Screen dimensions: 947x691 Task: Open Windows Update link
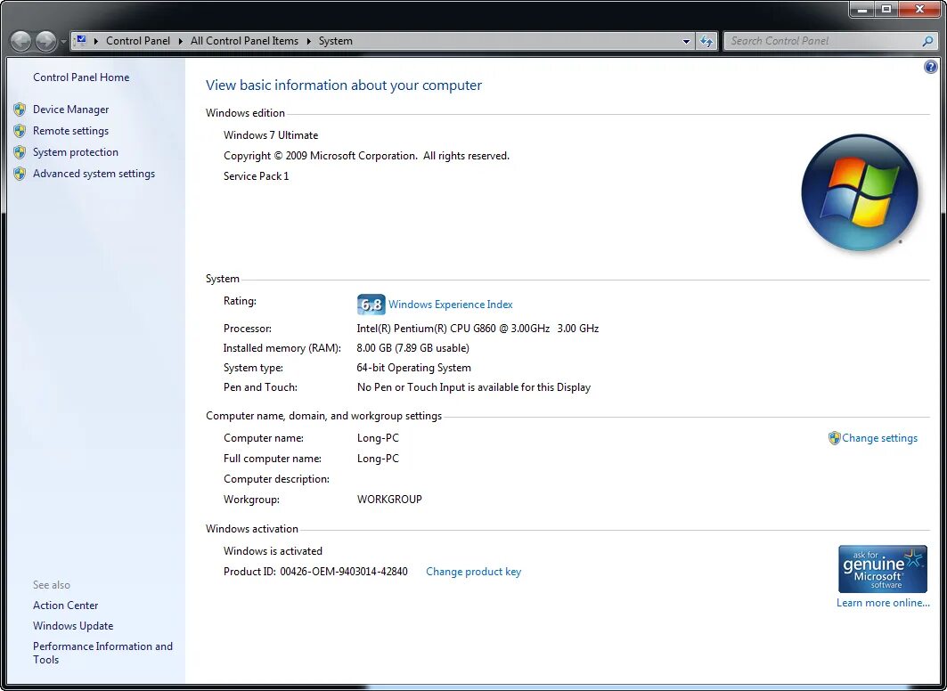pos(73,626)
